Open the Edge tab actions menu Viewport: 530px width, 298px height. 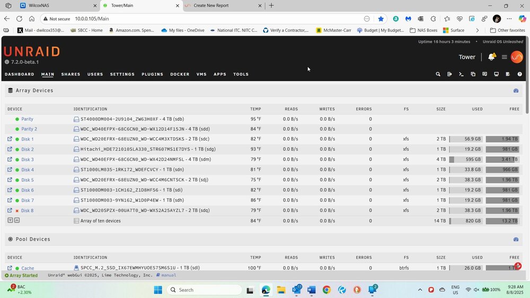(8, 5)
